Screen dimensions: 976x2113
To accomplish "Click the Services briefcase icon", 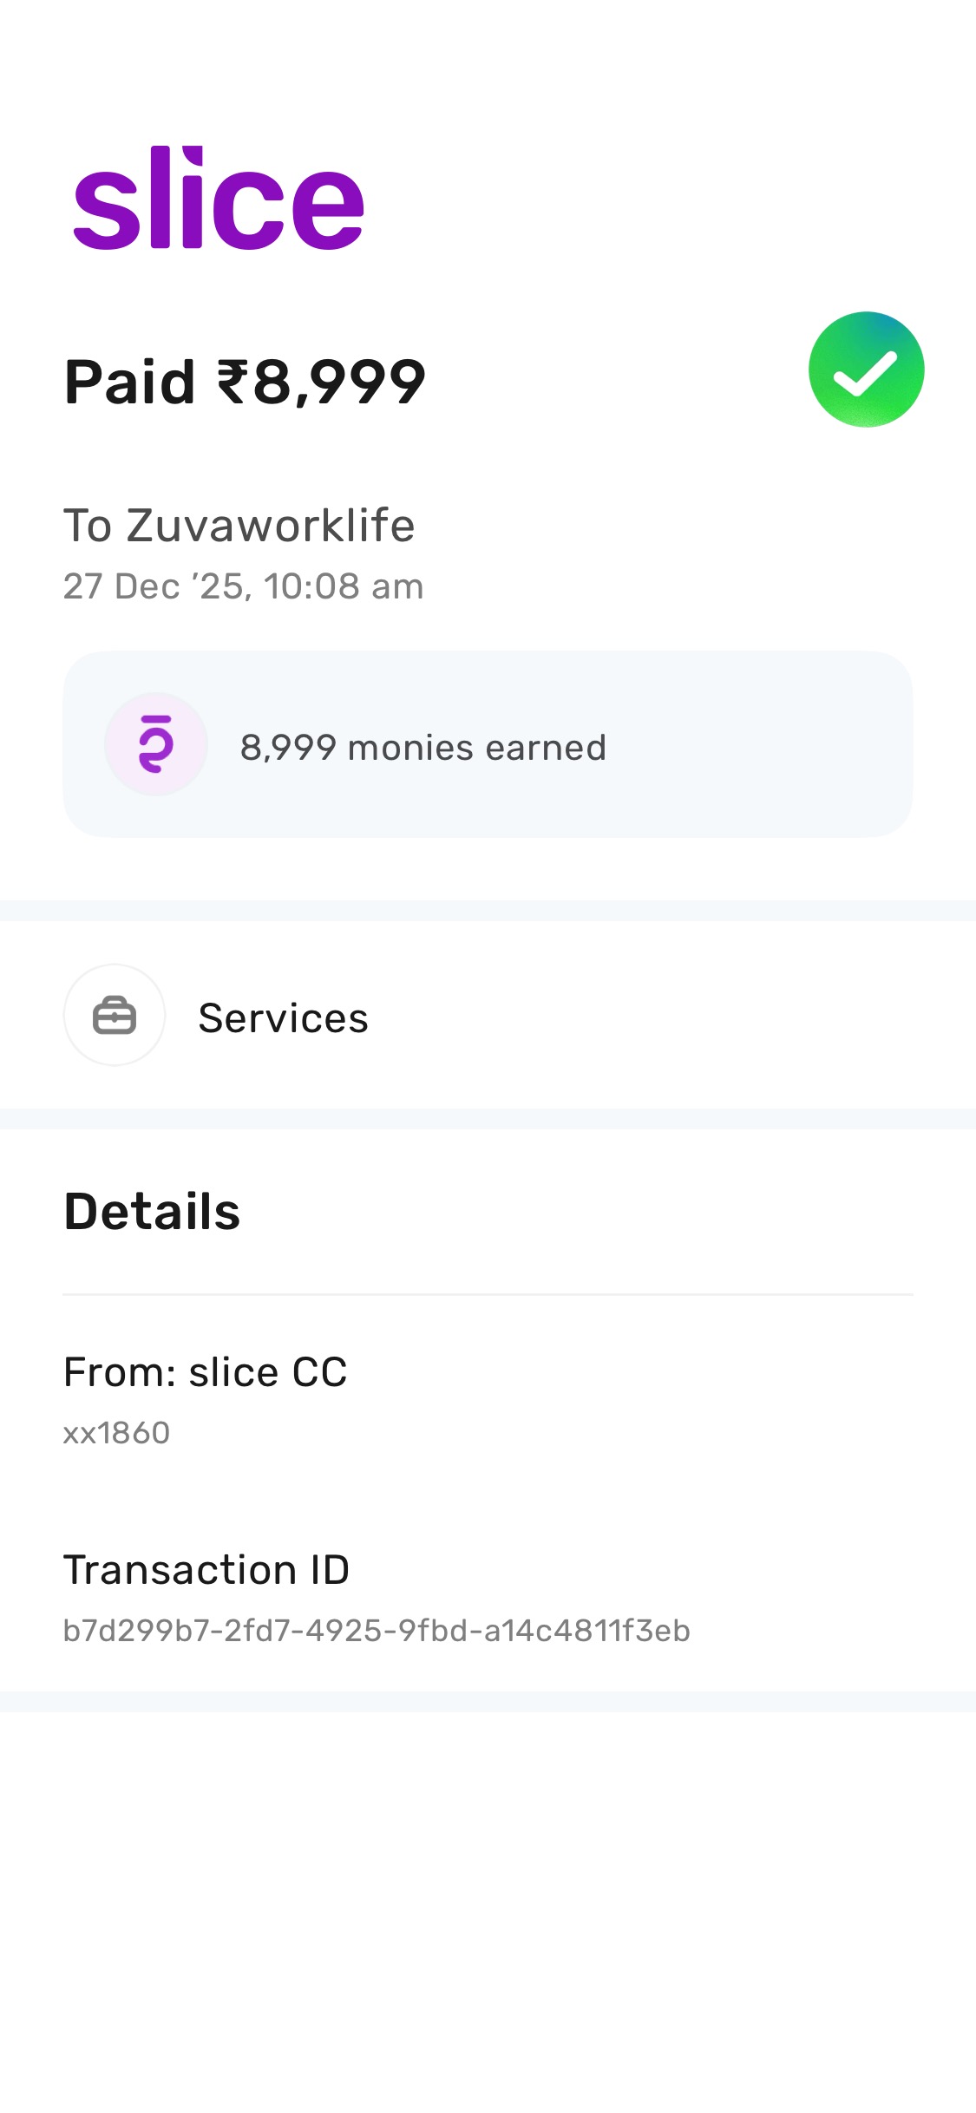I will pyautogui.click(x=115, y=1015).
